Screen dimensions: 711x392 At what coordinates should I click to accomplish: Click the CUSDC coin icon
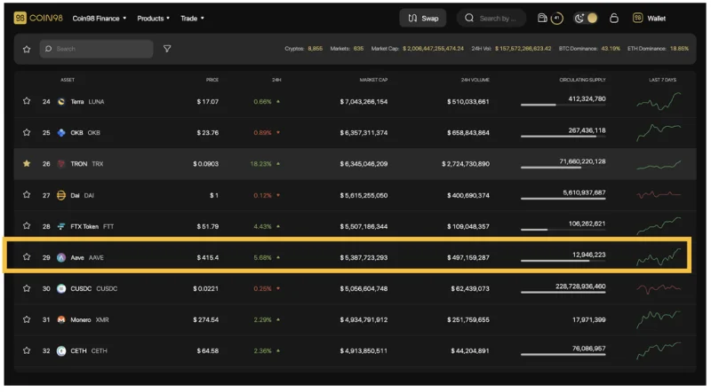(61, 289)
